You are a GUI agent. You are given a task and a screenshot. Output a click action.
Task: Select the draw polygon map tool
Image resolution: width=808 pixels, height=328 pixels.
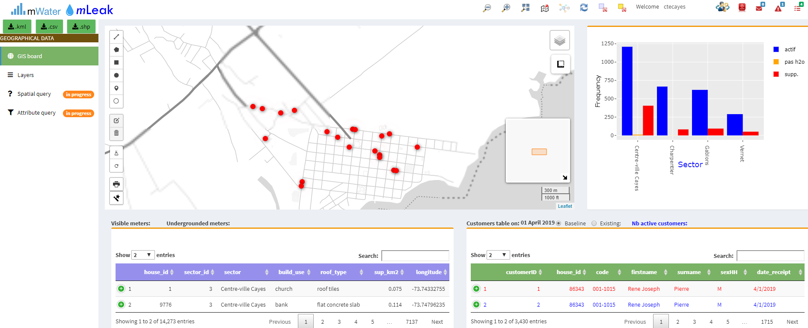116,50
